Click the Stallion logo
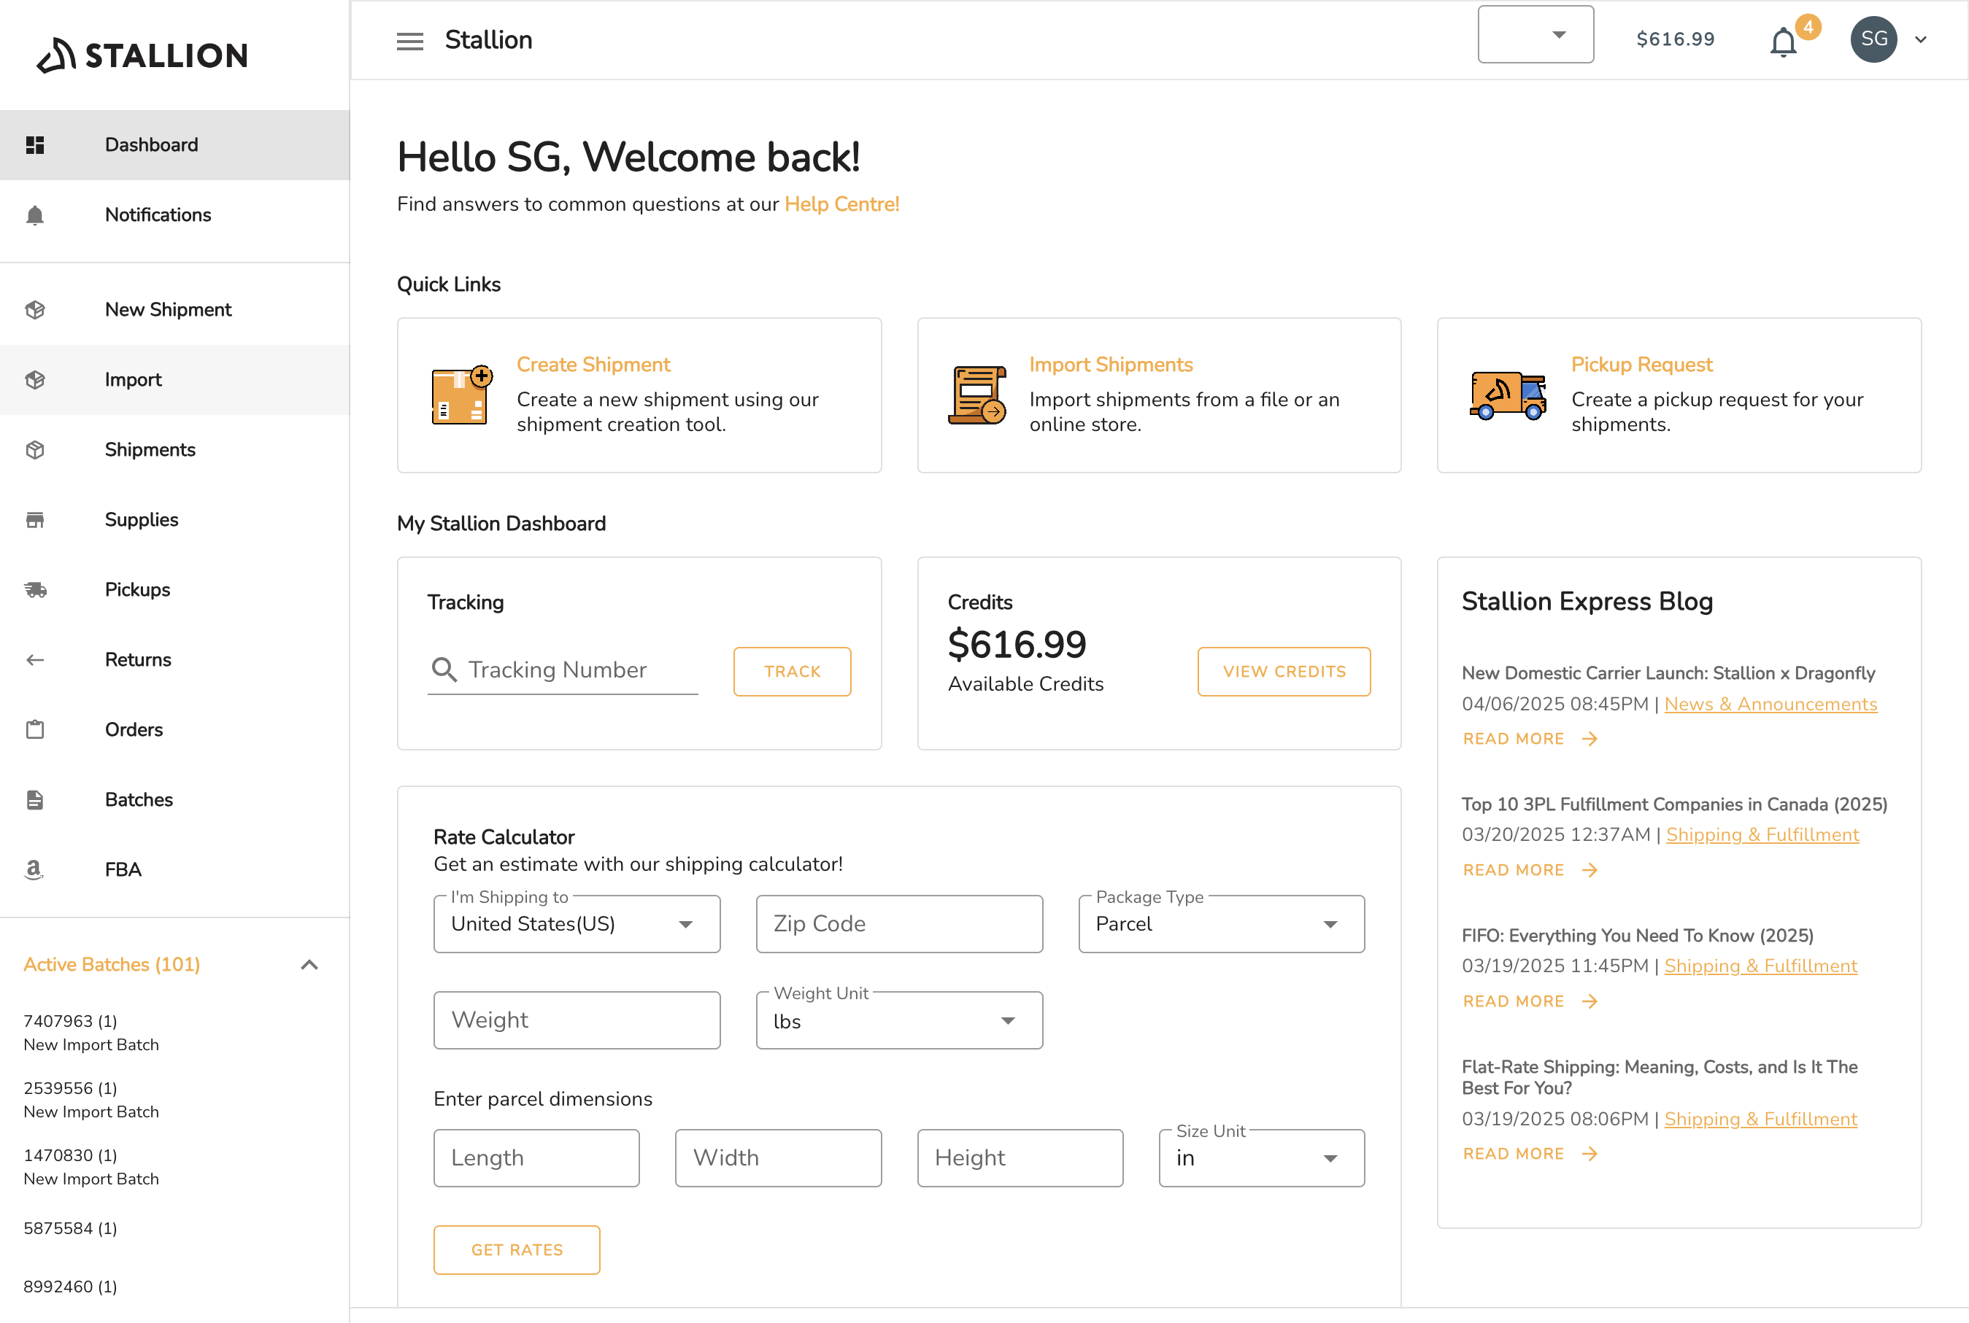Viewport: 1969px width, 1323px height. pyautogui.click(x=142, y=55)
